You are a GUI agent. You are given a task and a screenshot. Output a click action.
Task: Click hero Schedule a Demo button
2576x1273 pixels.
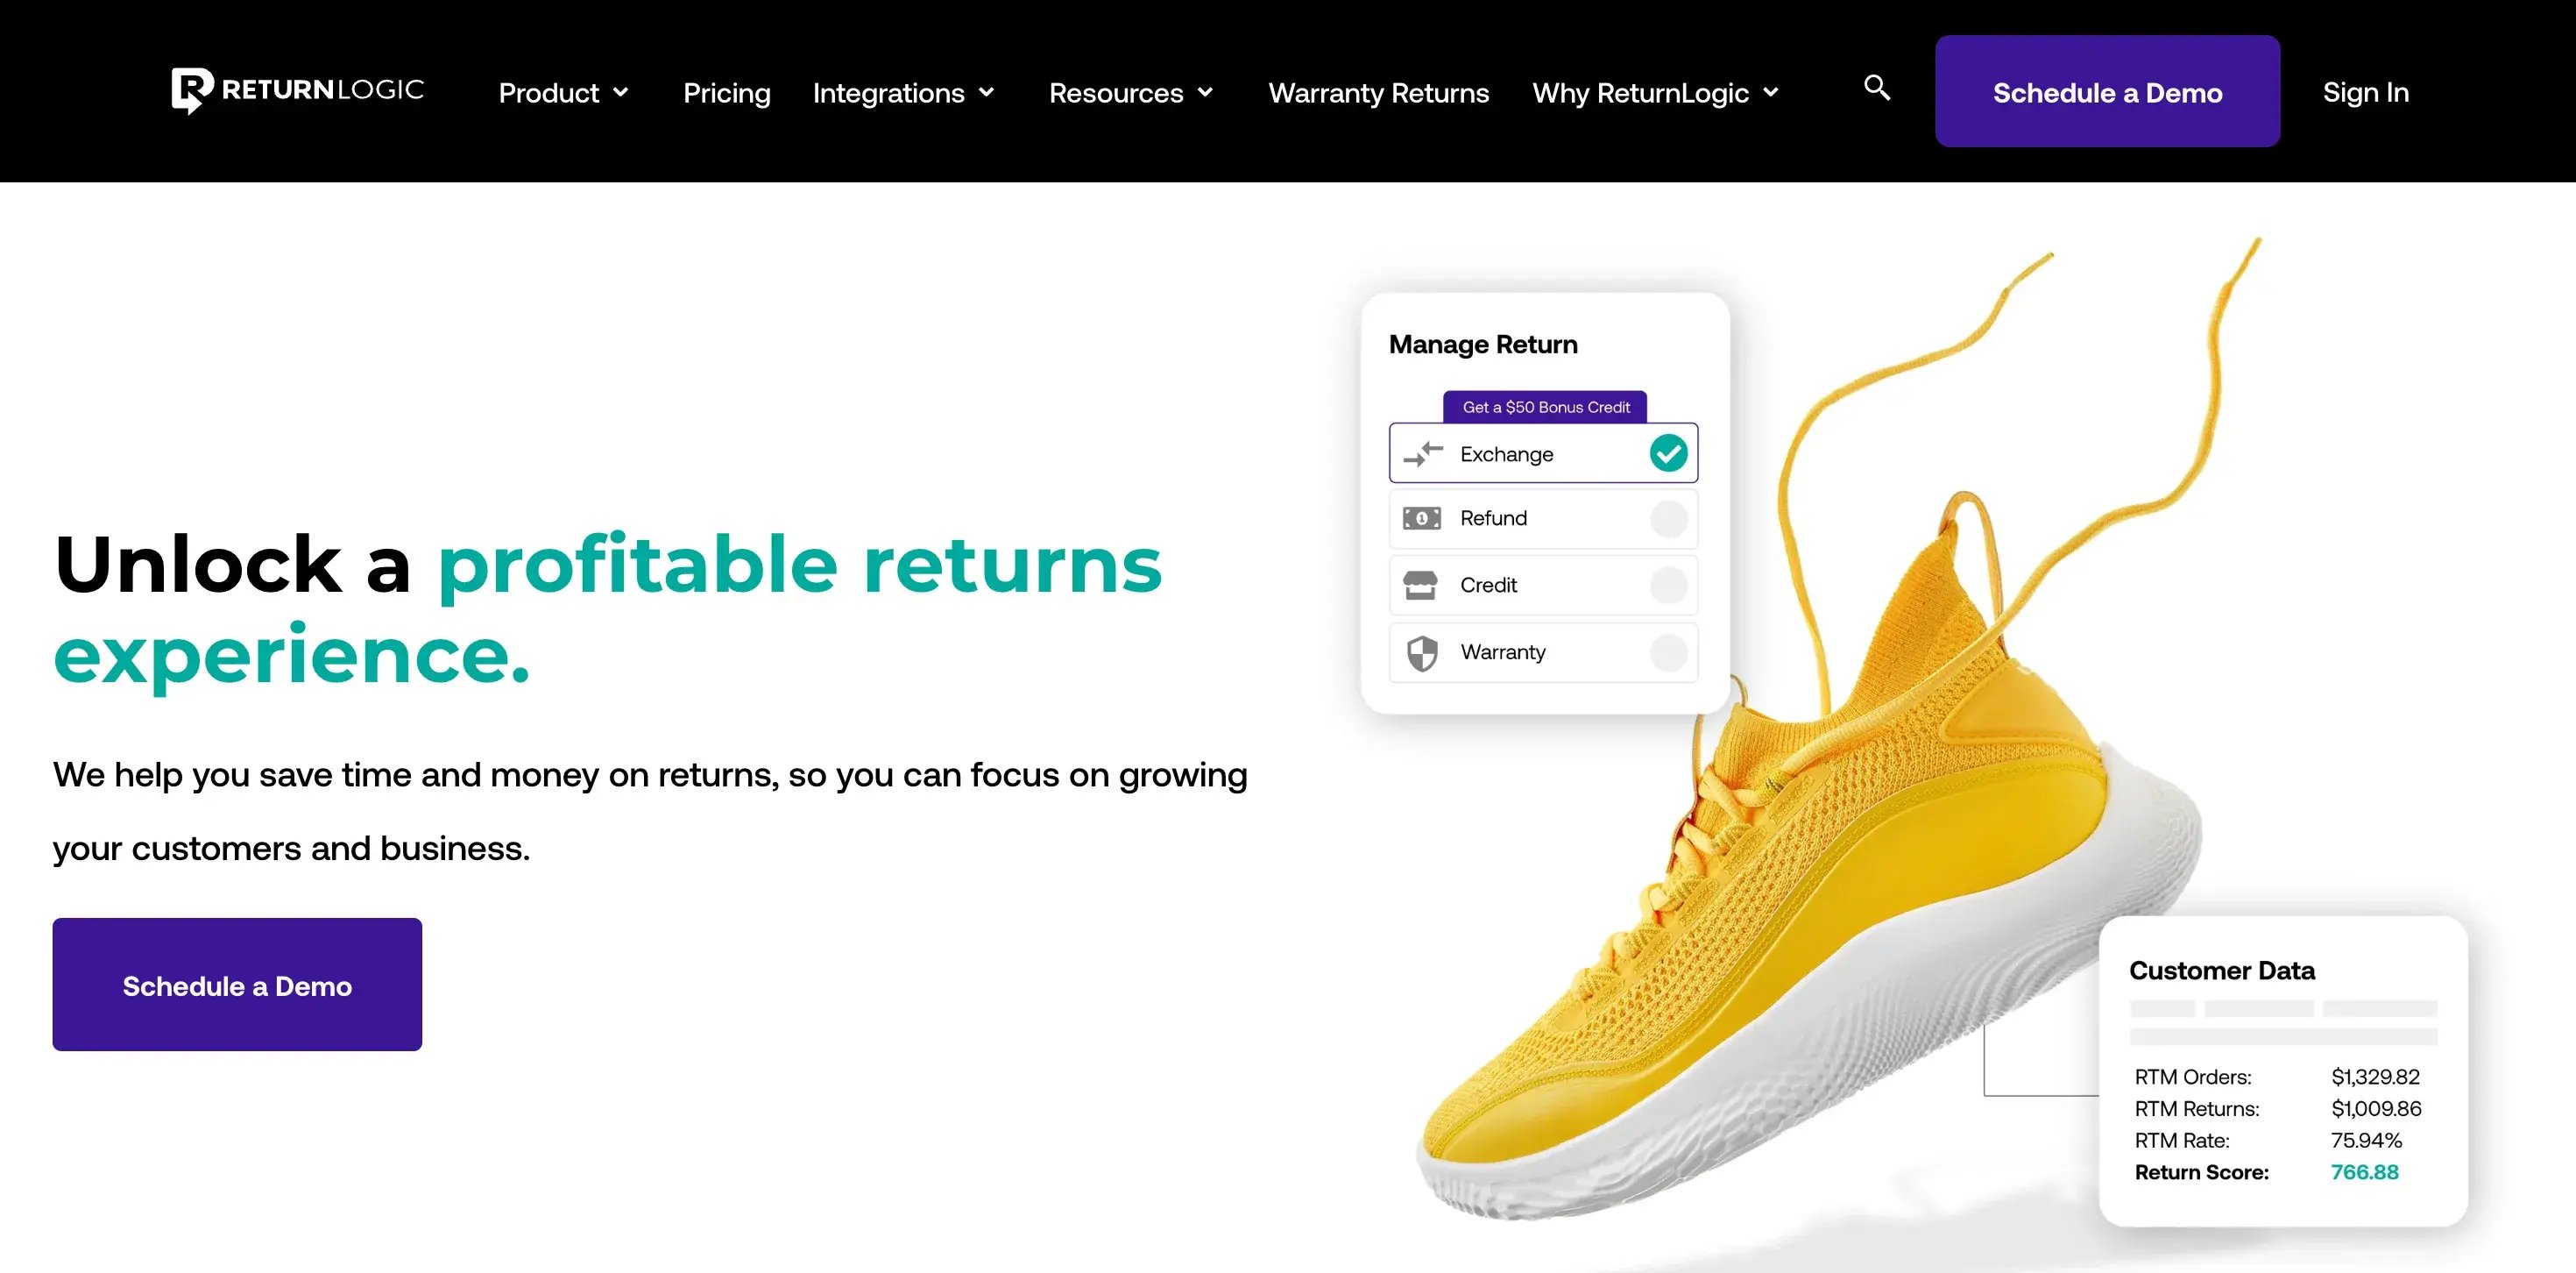tap(237, 985)
